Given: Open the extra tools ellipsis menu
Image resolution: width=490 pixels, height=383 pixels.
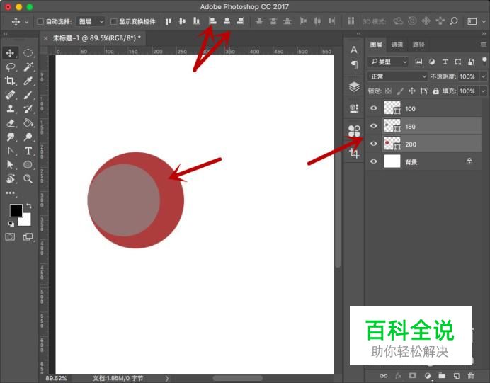Looking at the screenshot, I should click(x=10, y=193).
